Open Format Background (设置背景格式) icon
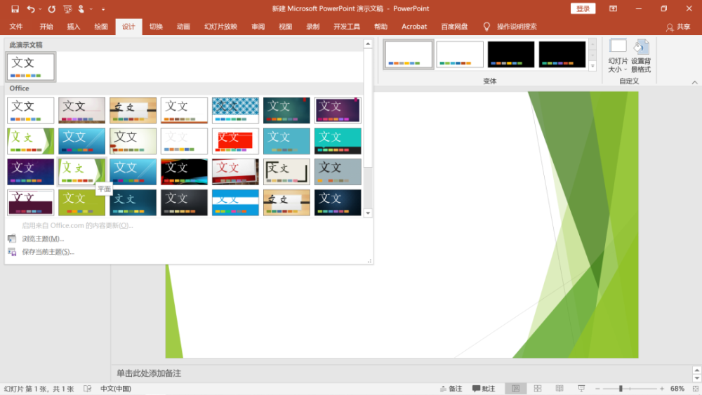This screenshot has height=395, width=702. pyautogui.click(x=641, y=56)
